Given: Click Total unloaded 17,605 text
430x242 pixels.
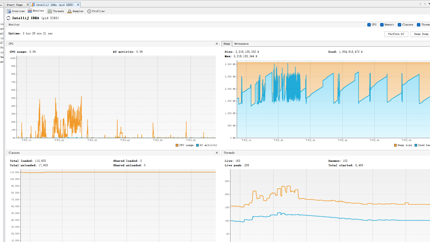Looking at the screenshot, I should coord(29,165).
